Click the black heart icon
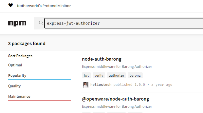Viewport: 203px width, 113px height. point(10,5)
